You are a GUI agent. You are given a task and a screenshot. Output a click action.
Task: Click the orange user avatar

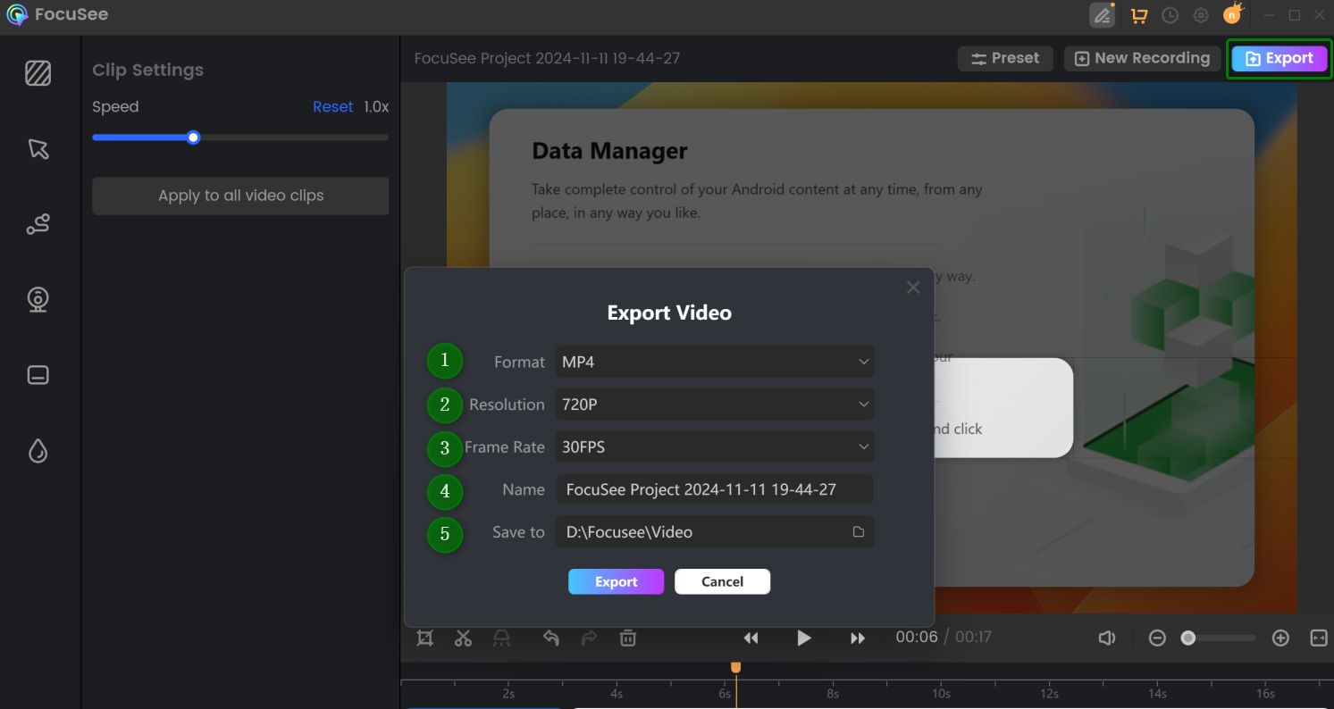(x=1233, y=14)
